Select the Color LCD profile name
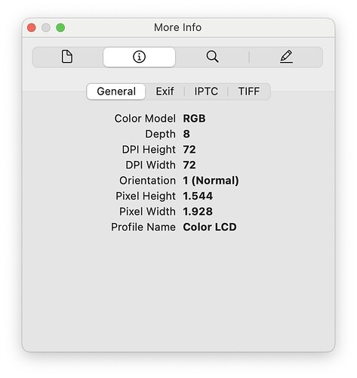Viewport: 357px width, 378px height. click(x=210, y=227)
